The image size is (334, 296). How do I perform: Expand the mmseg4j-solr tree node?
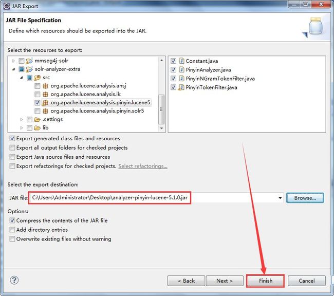click(14, 61)
